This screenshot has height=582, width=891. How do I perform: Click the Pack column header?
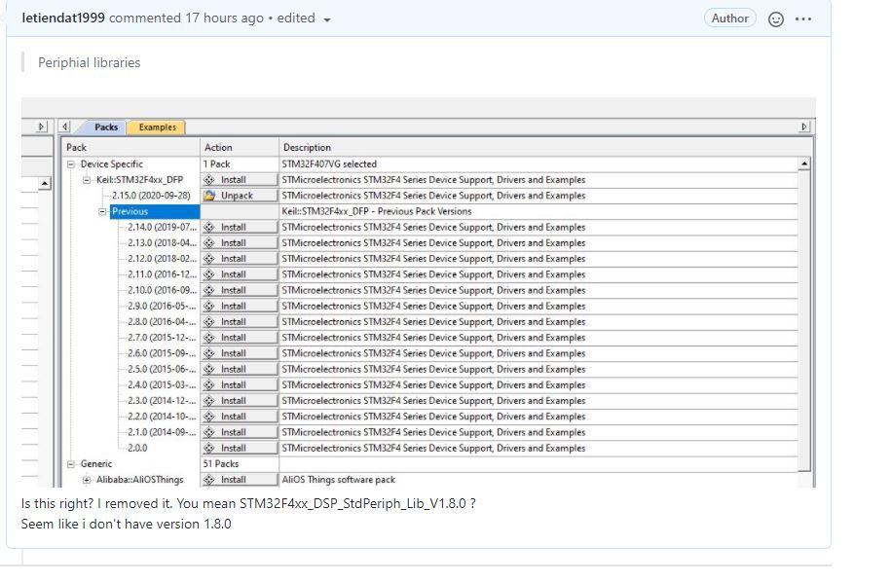[130, 148]
